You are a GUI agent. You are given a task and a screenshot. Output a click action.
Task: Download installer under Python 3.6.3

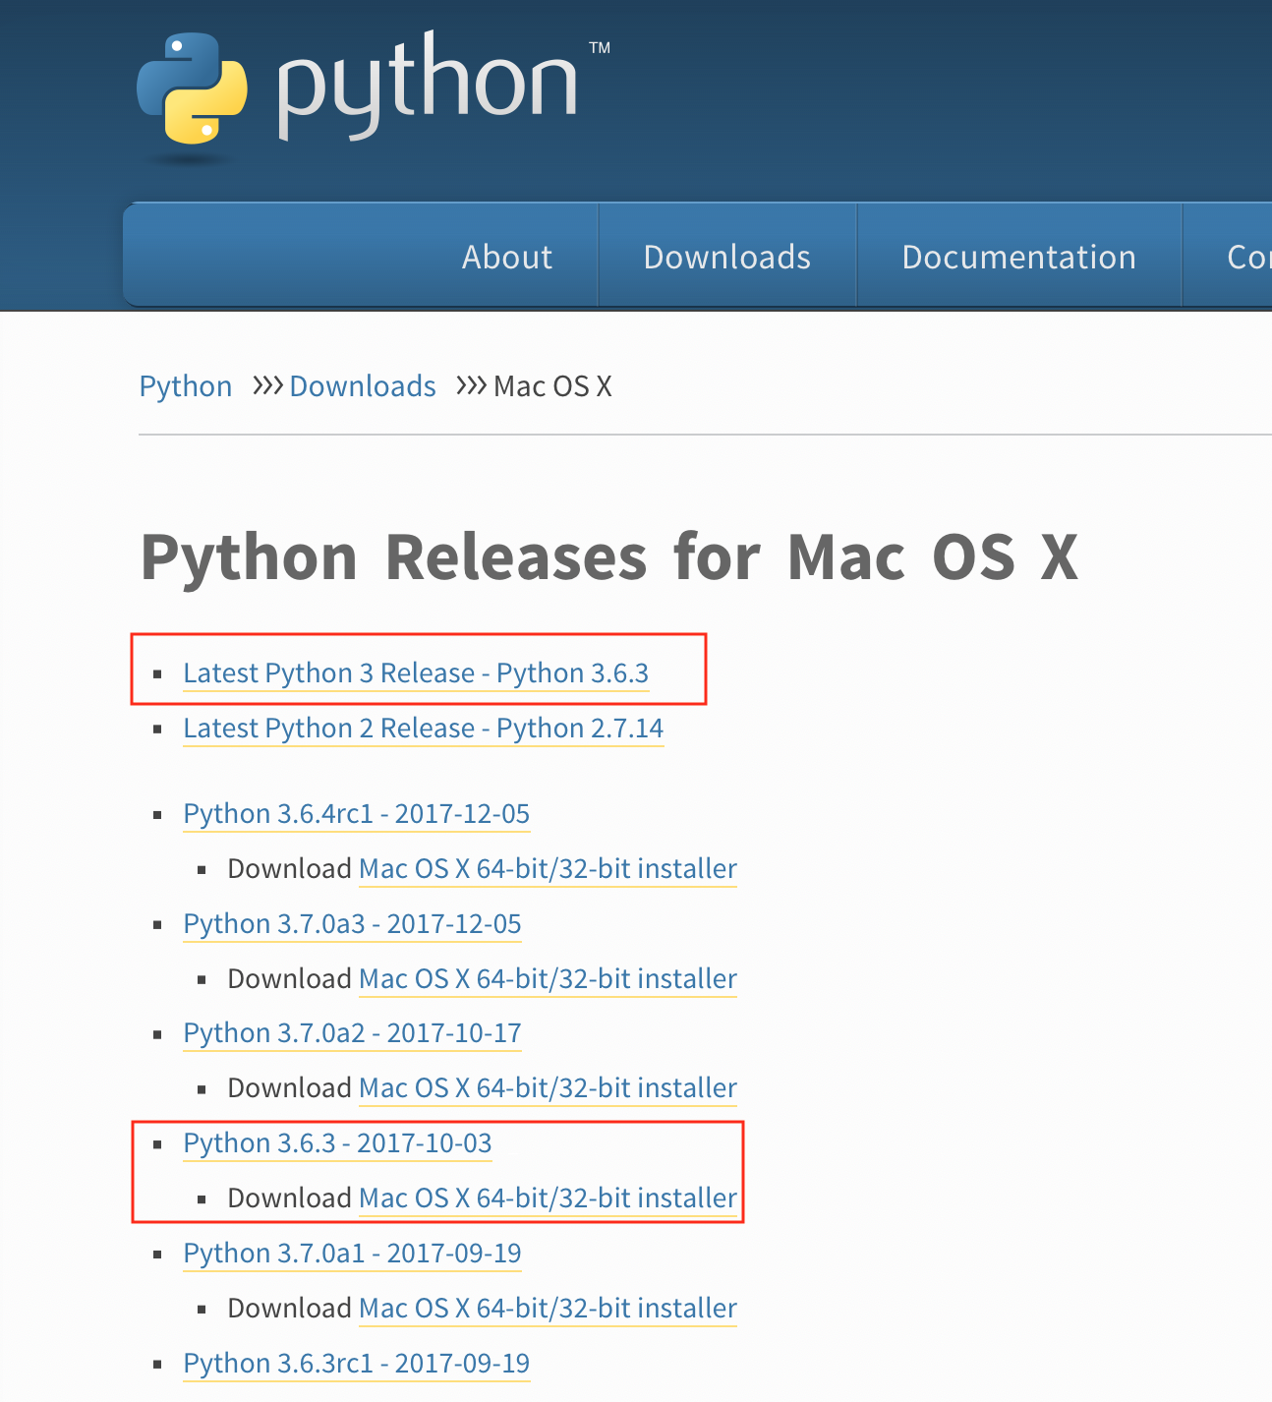click(549, 1198)
